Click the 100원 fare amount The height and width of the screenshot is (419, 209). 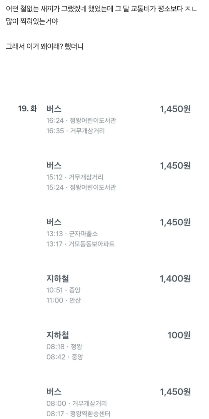179,335
